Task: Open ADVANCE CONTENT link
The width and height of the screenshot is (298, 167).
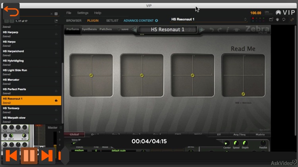Action: click(x=141, y=21)
